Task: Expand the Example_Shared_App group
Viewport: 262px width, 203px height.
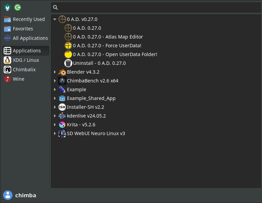Action: click(55, 98)
